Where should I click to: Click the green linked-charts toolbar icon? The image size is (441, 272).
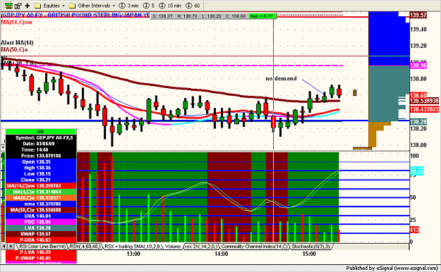(8, 6)
